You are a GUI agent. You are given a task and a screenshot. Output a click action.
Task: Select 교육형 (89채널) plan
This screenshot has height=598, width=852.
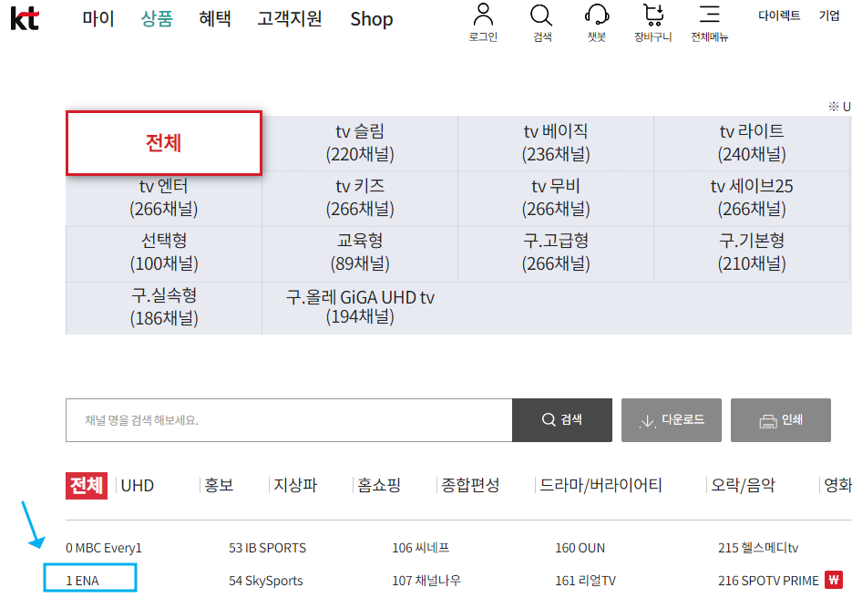tap(360, 253)
